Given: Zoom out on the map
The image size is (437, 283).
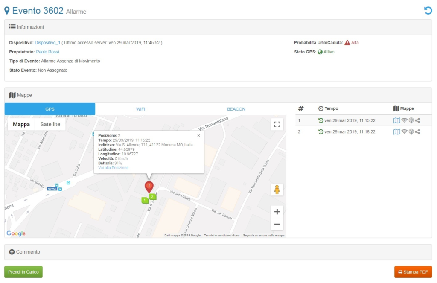Looking at the screenshot, I should click(277, 224).
